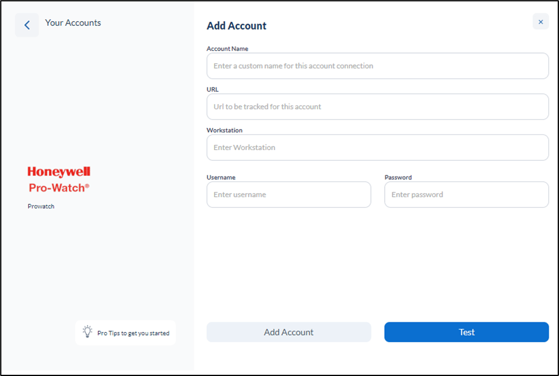Focus the Account Name input field

[x=377, y=66]
